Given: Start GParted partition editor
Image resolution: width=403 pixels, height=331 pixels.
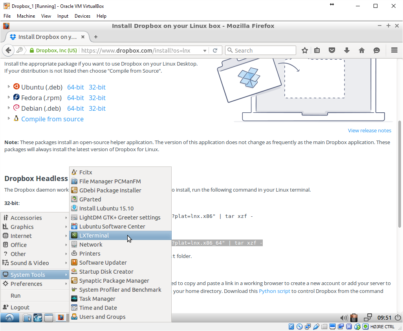Looking at the screenshot, I should [120, 199].
